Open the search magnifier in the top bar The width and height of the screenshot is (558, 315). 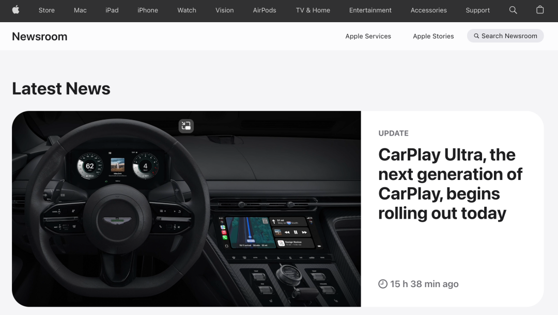pos(513,10)
